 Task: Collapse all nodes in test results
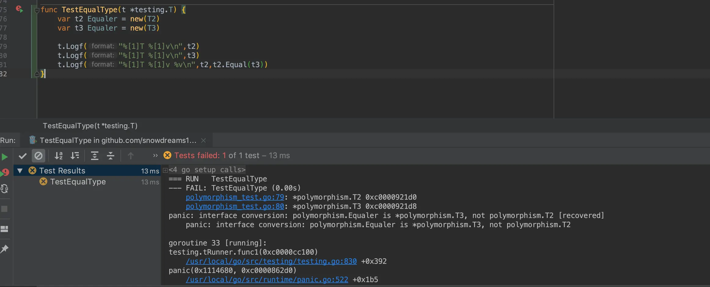(x=110, y=156)
